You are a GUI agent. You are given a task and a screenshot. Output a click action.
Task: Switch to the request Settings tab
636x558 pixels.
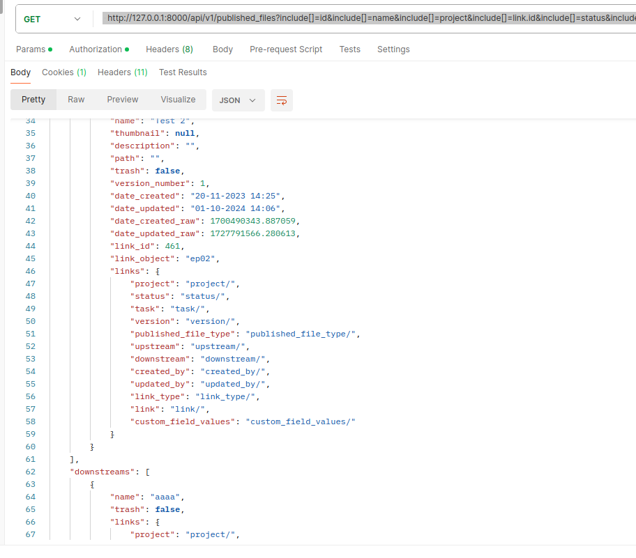(393, 49)
